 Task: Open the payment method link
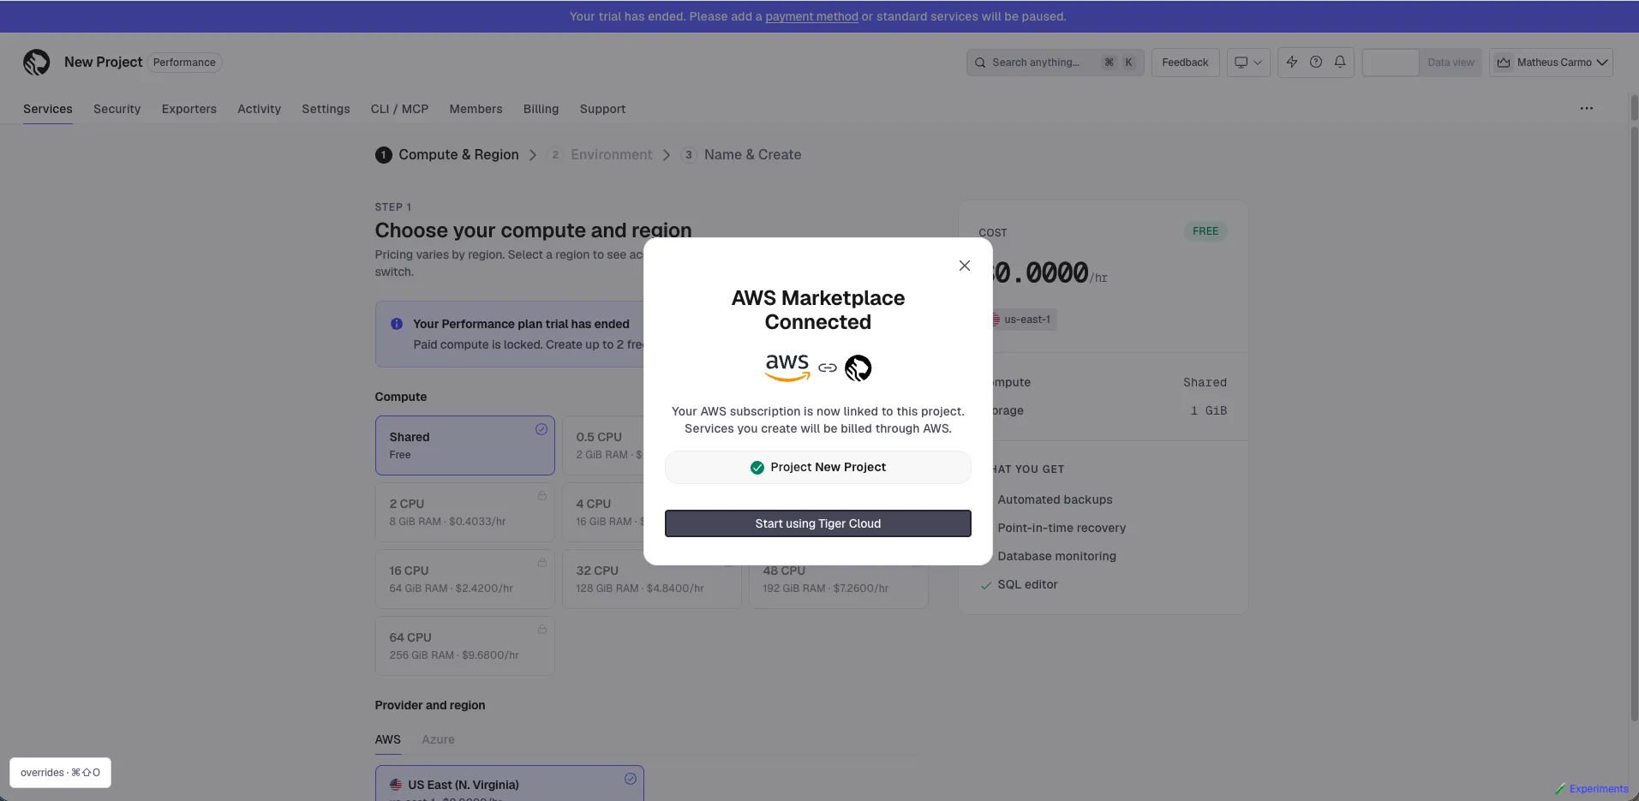coord(811,16)
